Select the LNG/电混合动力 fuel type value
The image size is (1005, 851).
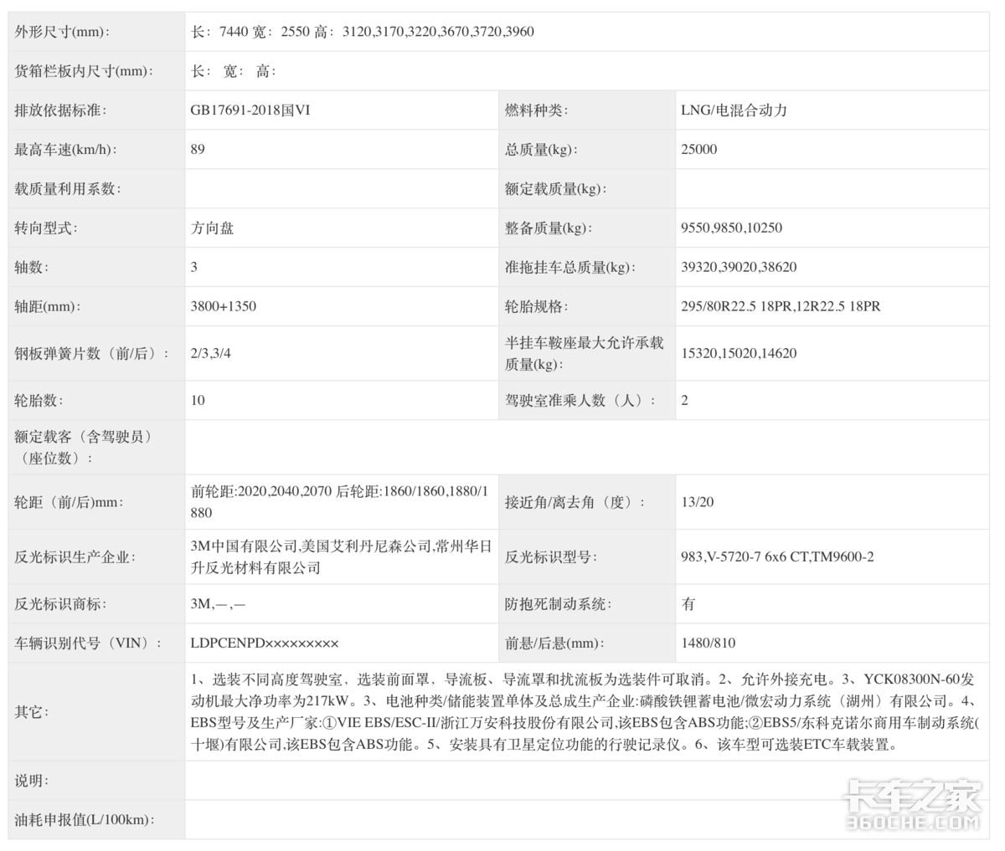coord(734,110)
